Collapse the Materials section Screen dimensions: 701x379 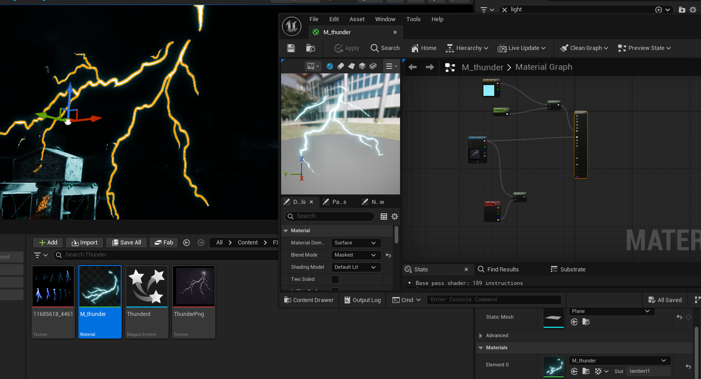click(x=481, y=348)
